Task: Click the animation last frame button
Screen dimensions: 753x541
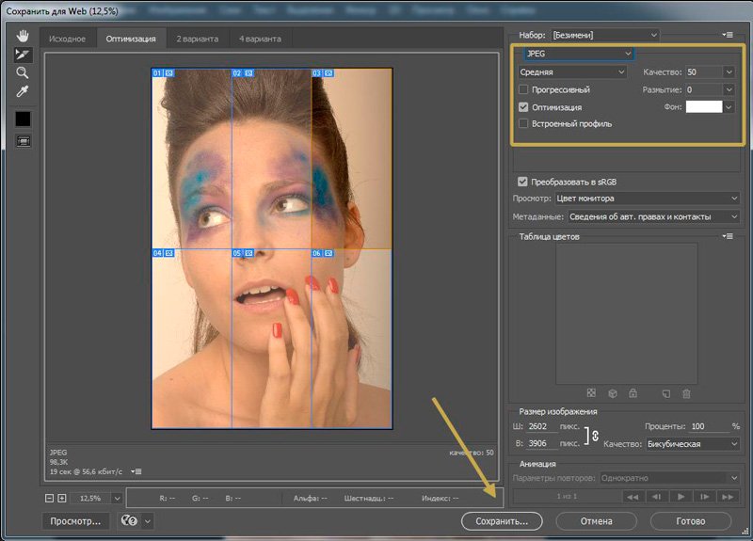Action: pos(728,497)
